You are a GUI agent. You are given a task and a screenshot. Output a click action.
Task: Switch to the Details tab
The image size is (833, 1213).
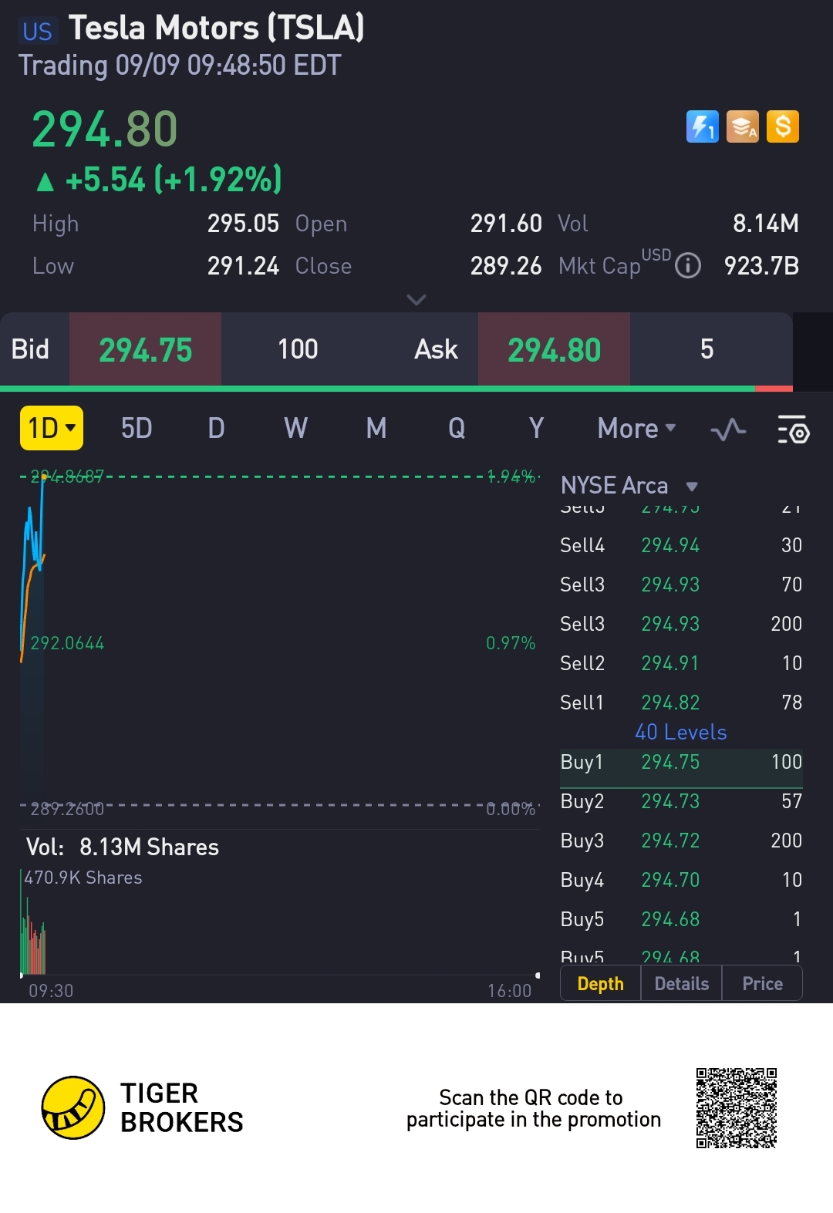click(681, 983)
